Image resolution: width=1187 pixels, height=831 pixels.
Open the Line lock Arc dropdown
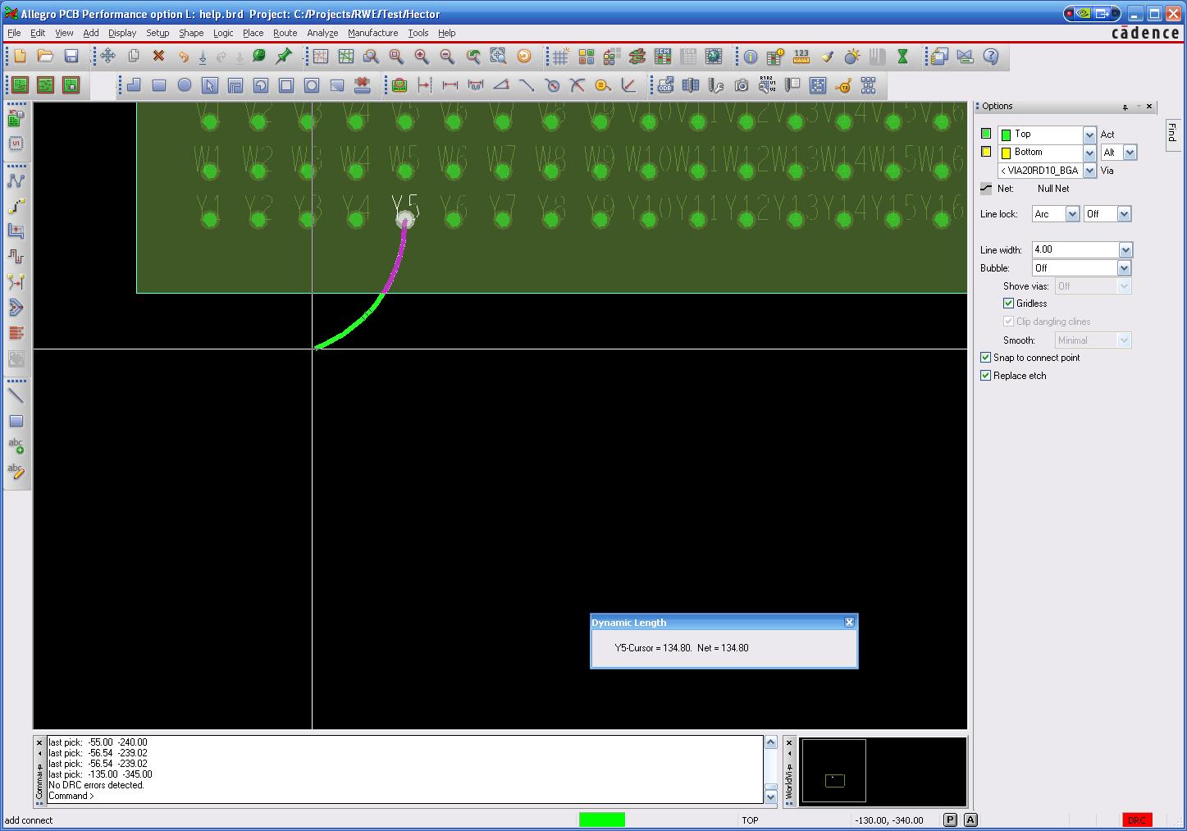coord(1071,214)
